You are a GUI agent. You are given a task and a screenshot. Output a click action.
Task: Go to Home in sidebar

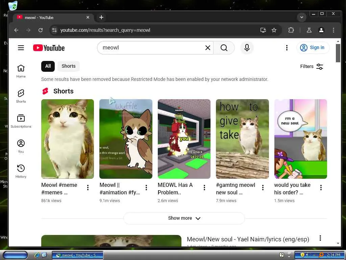pyautogui.click(x=21, y=71)
